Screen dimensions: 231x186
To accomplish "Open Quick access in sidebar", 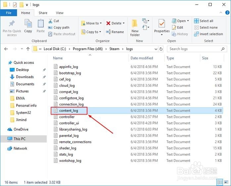I will pyautogui.click(x=21, y=63).
